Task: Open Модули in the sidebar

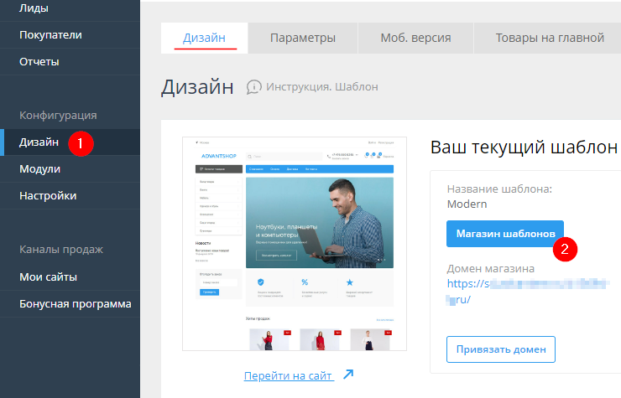Action: [40, 169]
